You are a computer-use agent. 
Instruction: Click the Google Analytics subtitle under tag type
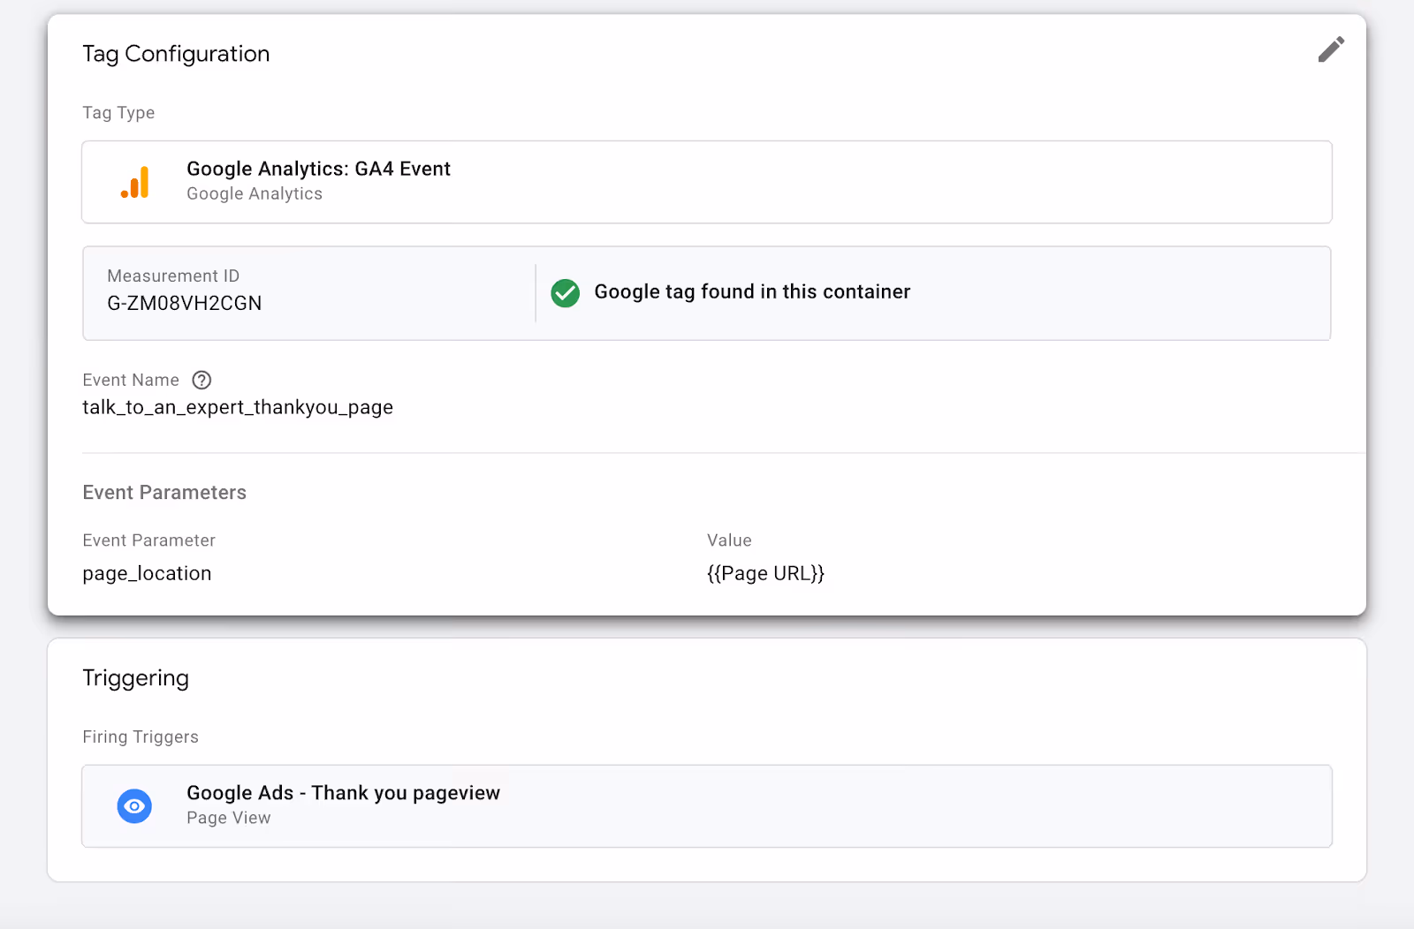[255, 194]
